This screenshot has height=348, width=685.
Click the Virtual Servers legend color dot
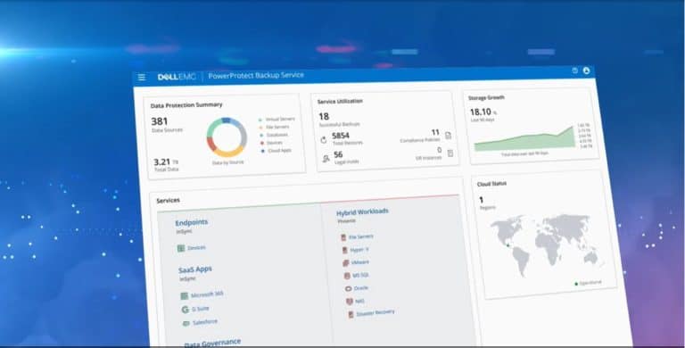[260, 120]
